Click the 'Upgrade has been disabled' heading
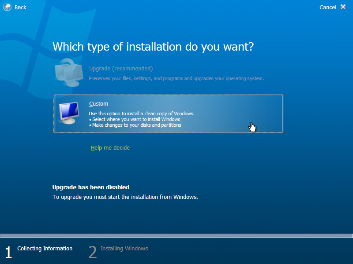Viewport: 353px width, 264px height. pos(91,187)
